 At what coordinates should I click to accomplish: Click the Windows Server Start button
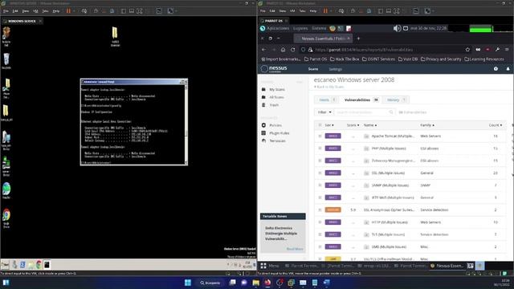(x=6, y=264)
